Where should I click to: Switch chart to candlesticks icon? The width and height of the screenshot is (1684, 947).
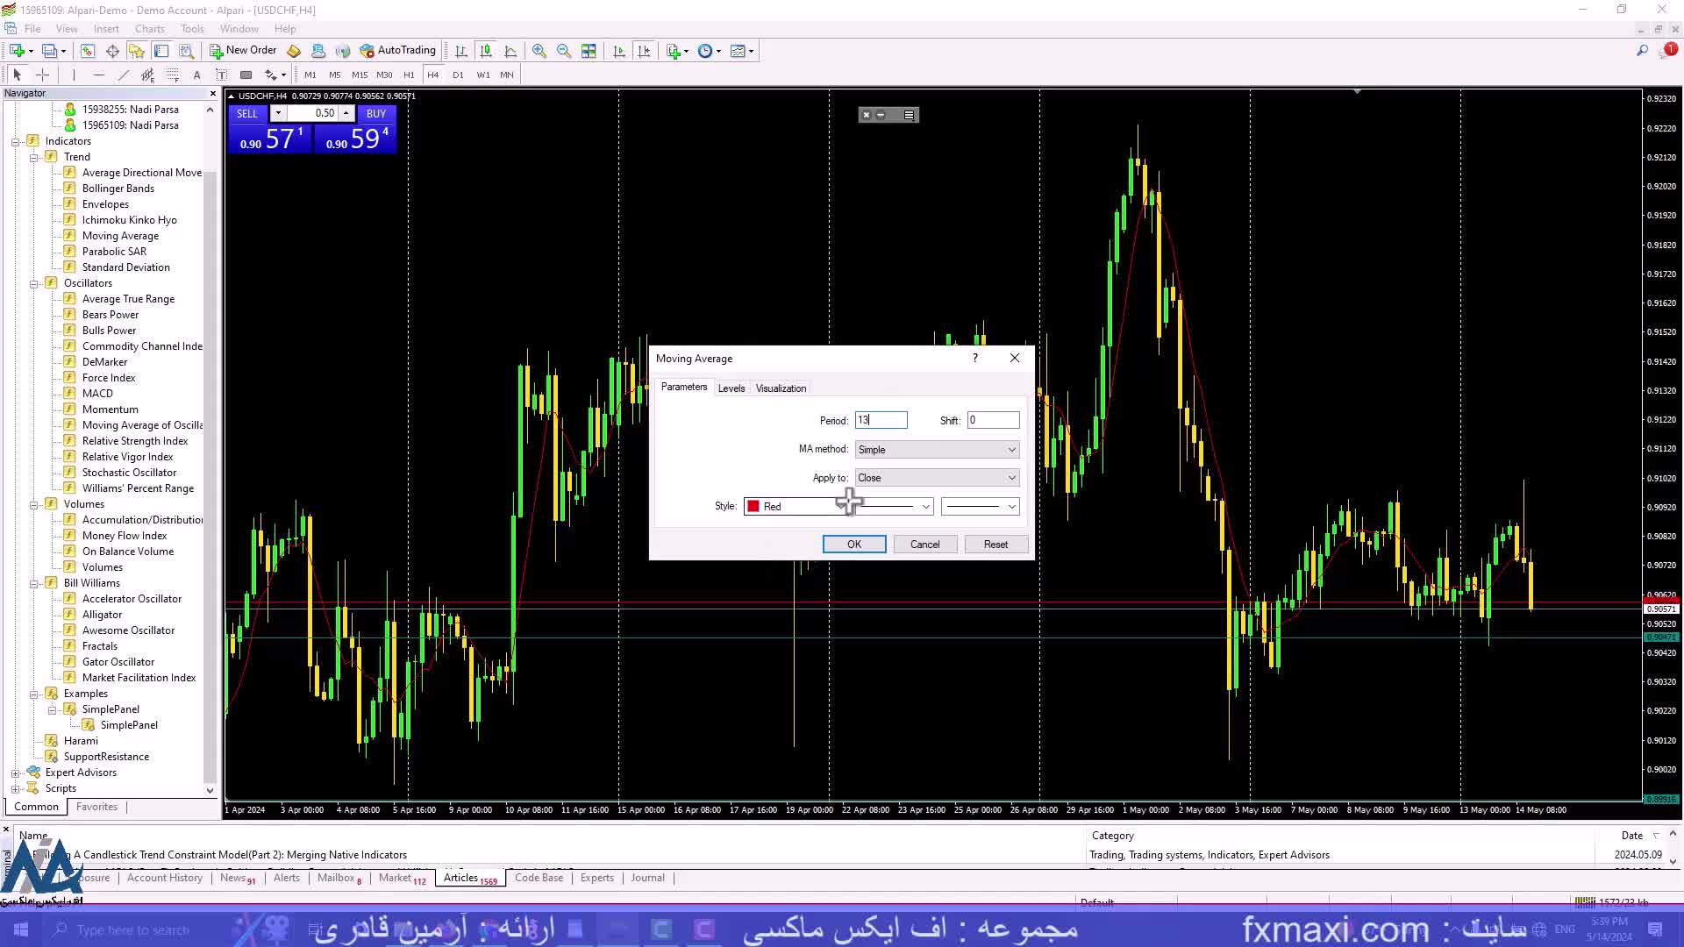click(486, 51)
